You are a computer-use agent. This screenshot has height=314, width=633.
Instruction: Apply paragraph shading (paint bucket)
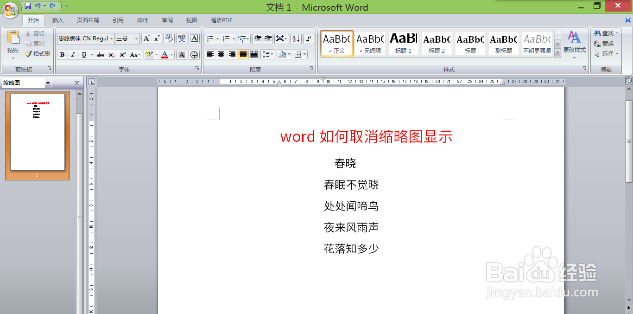coord(282,54)
